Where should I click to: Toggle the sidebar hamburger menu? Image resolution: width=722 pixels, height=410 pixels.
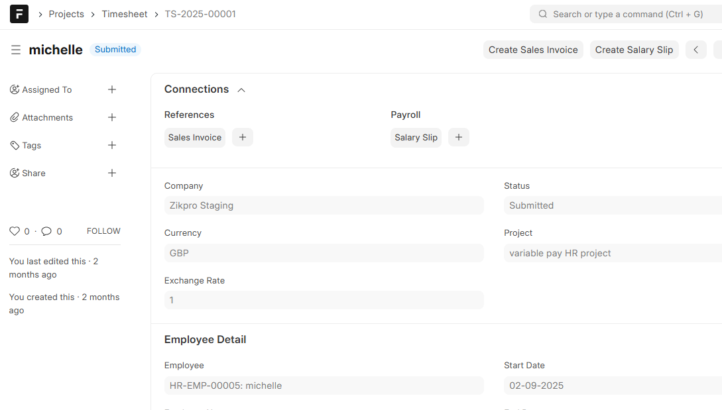tap(16, 50)
